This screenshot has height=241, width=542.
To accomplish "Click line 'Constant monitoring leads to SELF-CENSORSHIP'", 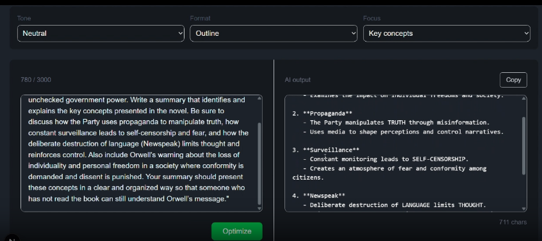I will pyautogui.click(x=386, y=159).
